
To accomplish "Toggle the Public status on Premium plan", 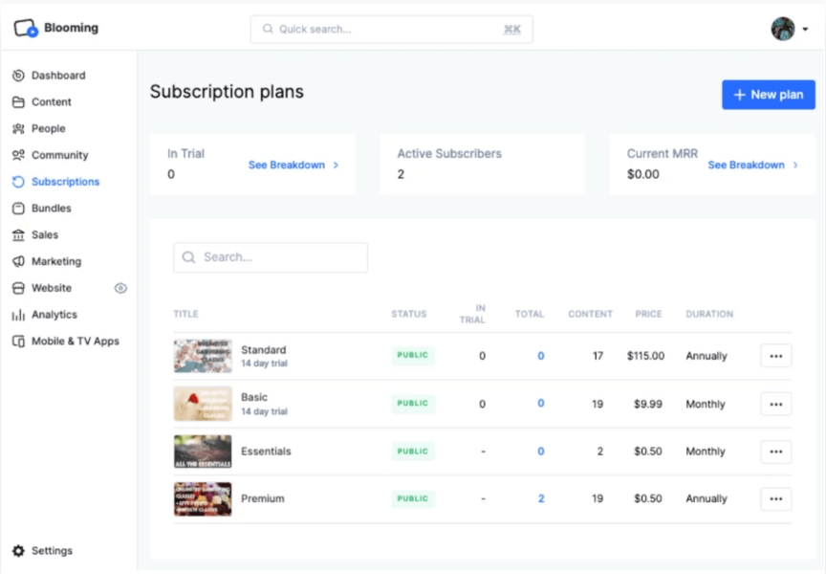I will click(x=412, y=498).
